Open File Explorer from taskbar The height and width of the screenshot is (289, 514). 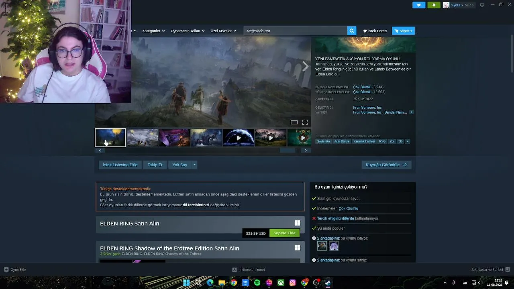222,283
